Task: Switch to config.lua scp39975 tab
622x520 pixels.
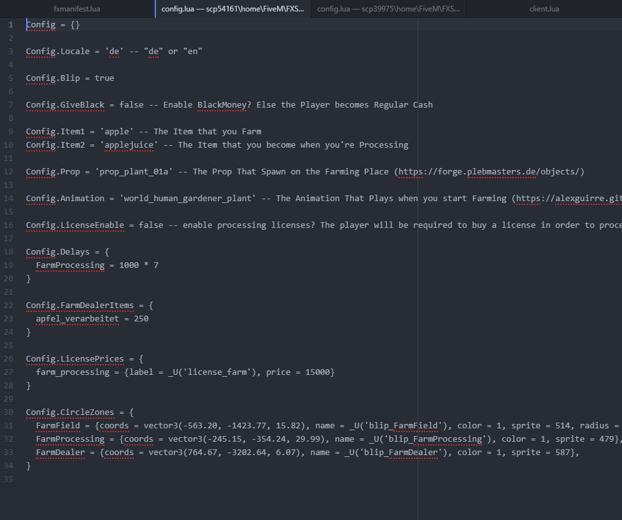Action: 388,9
